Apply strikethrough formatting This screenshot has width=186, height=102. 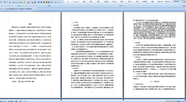14,3
